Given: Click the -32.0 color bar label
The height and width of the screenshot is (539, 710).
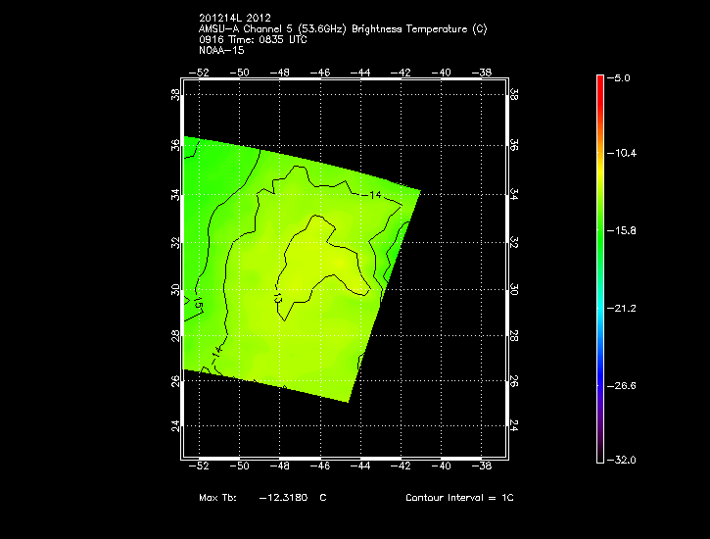Looking at the screenshot, I should tap(623, 460).
